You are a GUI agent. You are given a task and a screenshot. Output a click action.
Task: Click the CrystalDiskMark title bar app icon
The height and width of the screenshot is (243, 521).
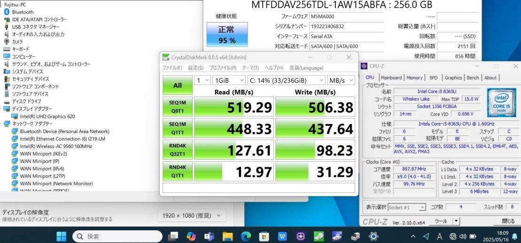[165, 57]
